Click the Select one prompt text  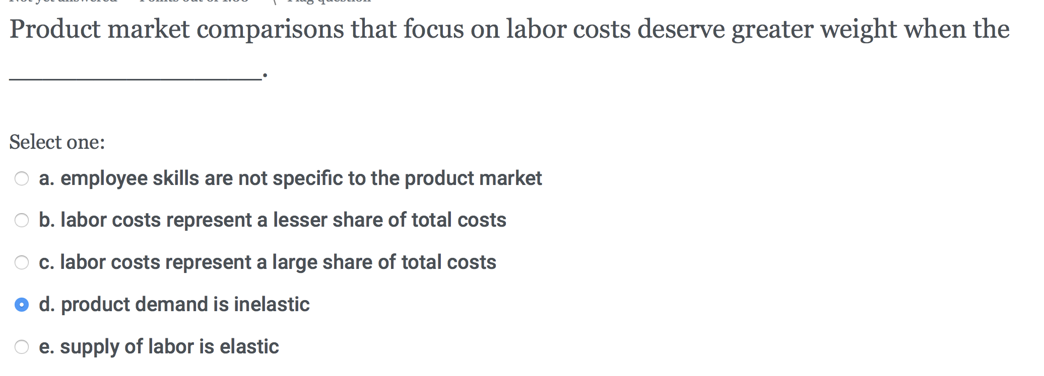(x=56, y=142)
